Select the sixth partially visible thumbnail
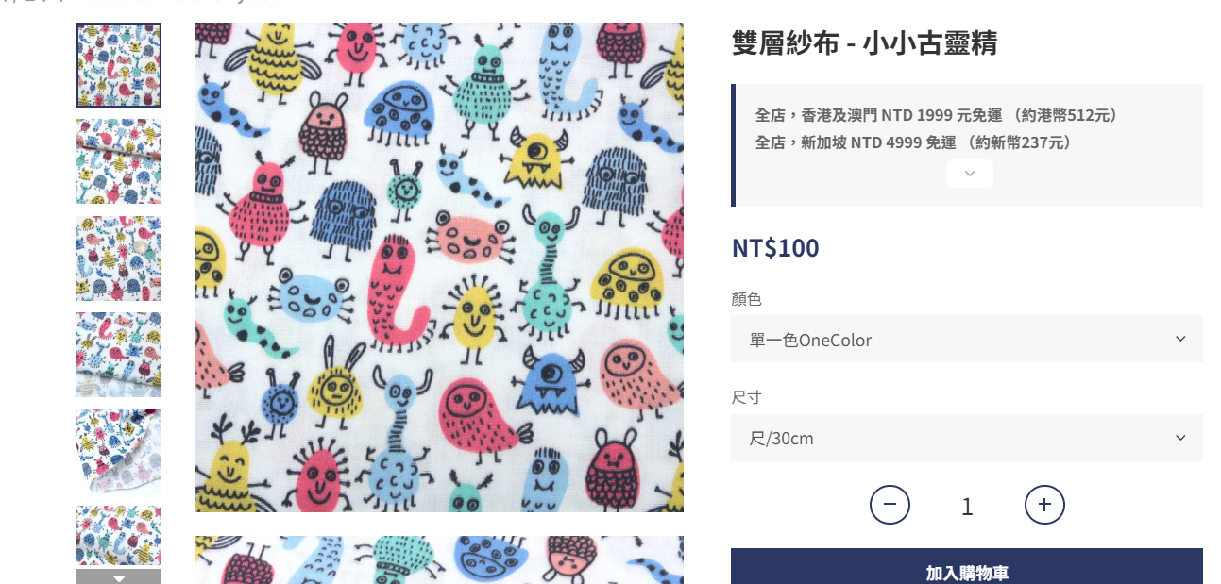Image resolution: width=1221 pixels, height=584 pixels. point(119,537)
